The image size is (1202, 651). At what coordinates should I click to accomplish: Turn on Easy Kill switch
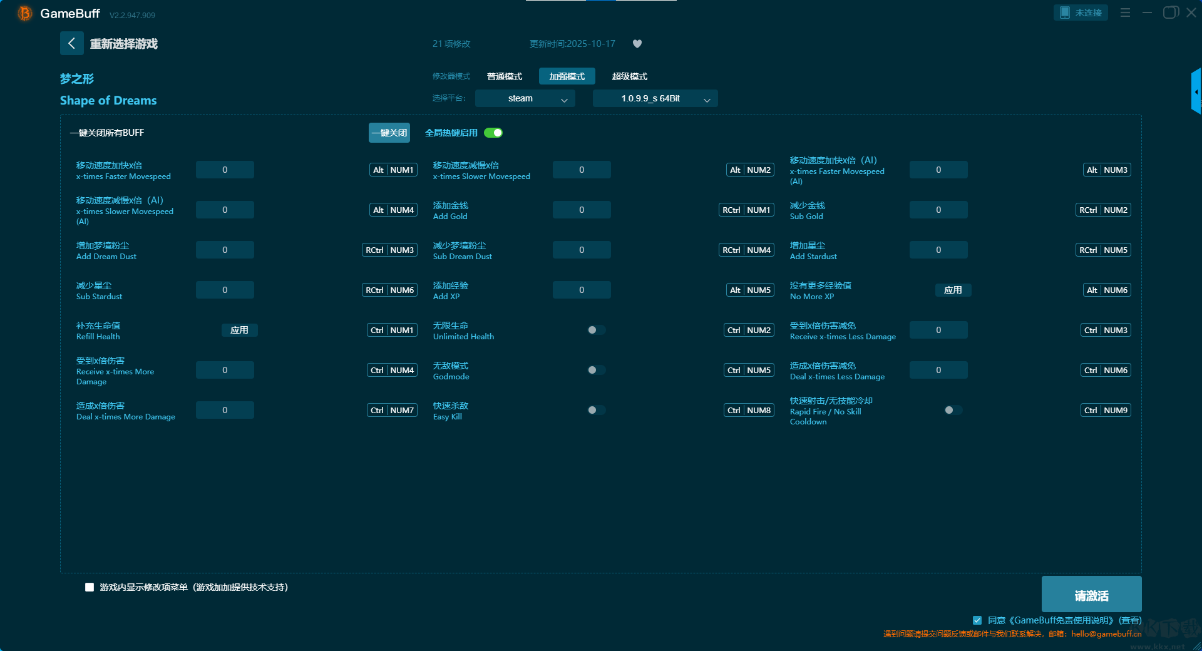pyautogui.click(x=597, y=410)
